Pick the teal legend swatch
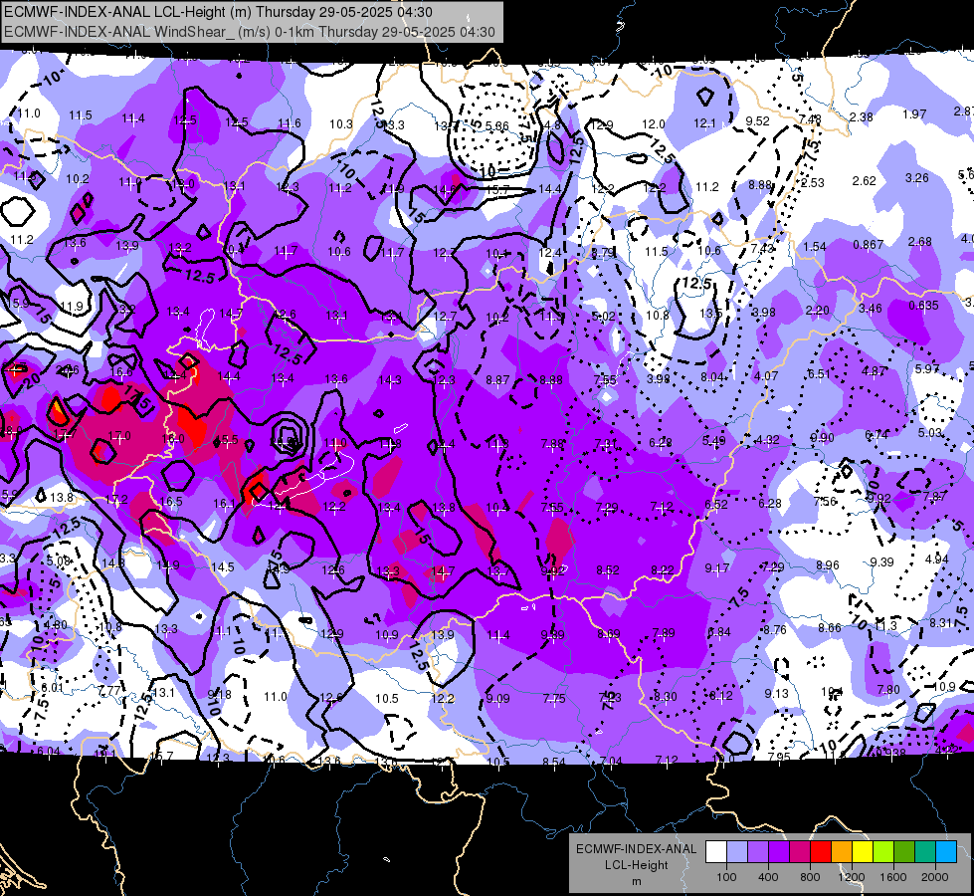The image size is (974, 896). 925,852
